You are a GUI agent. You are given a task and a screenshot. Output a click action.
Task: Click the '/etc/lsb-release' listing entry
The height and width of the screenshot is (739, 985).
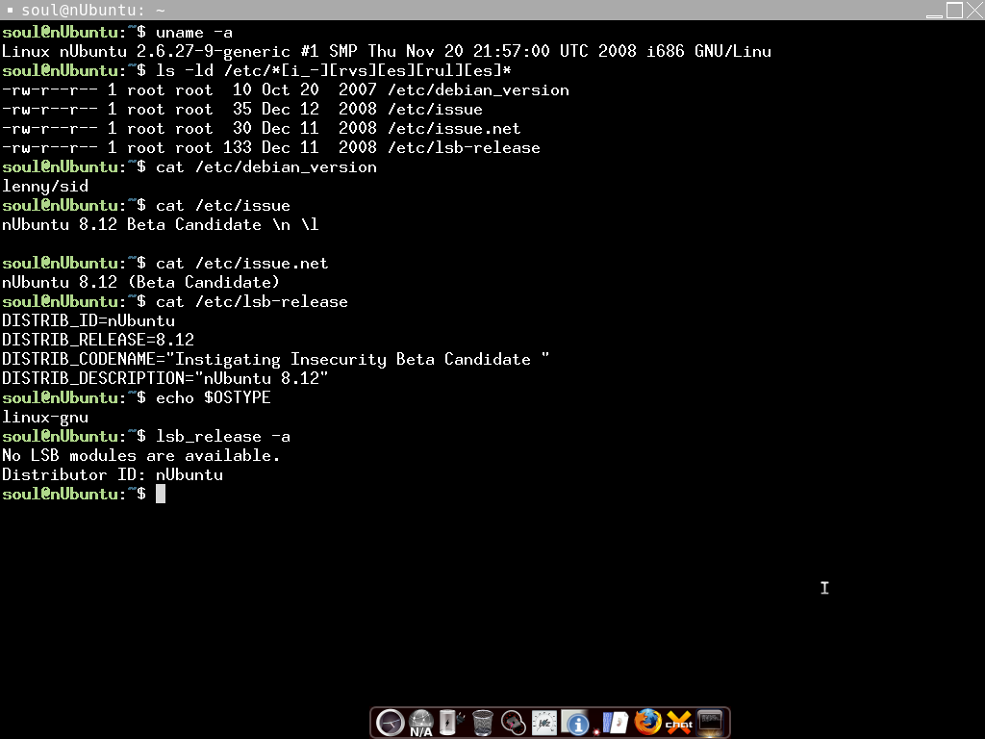point(465,147)
